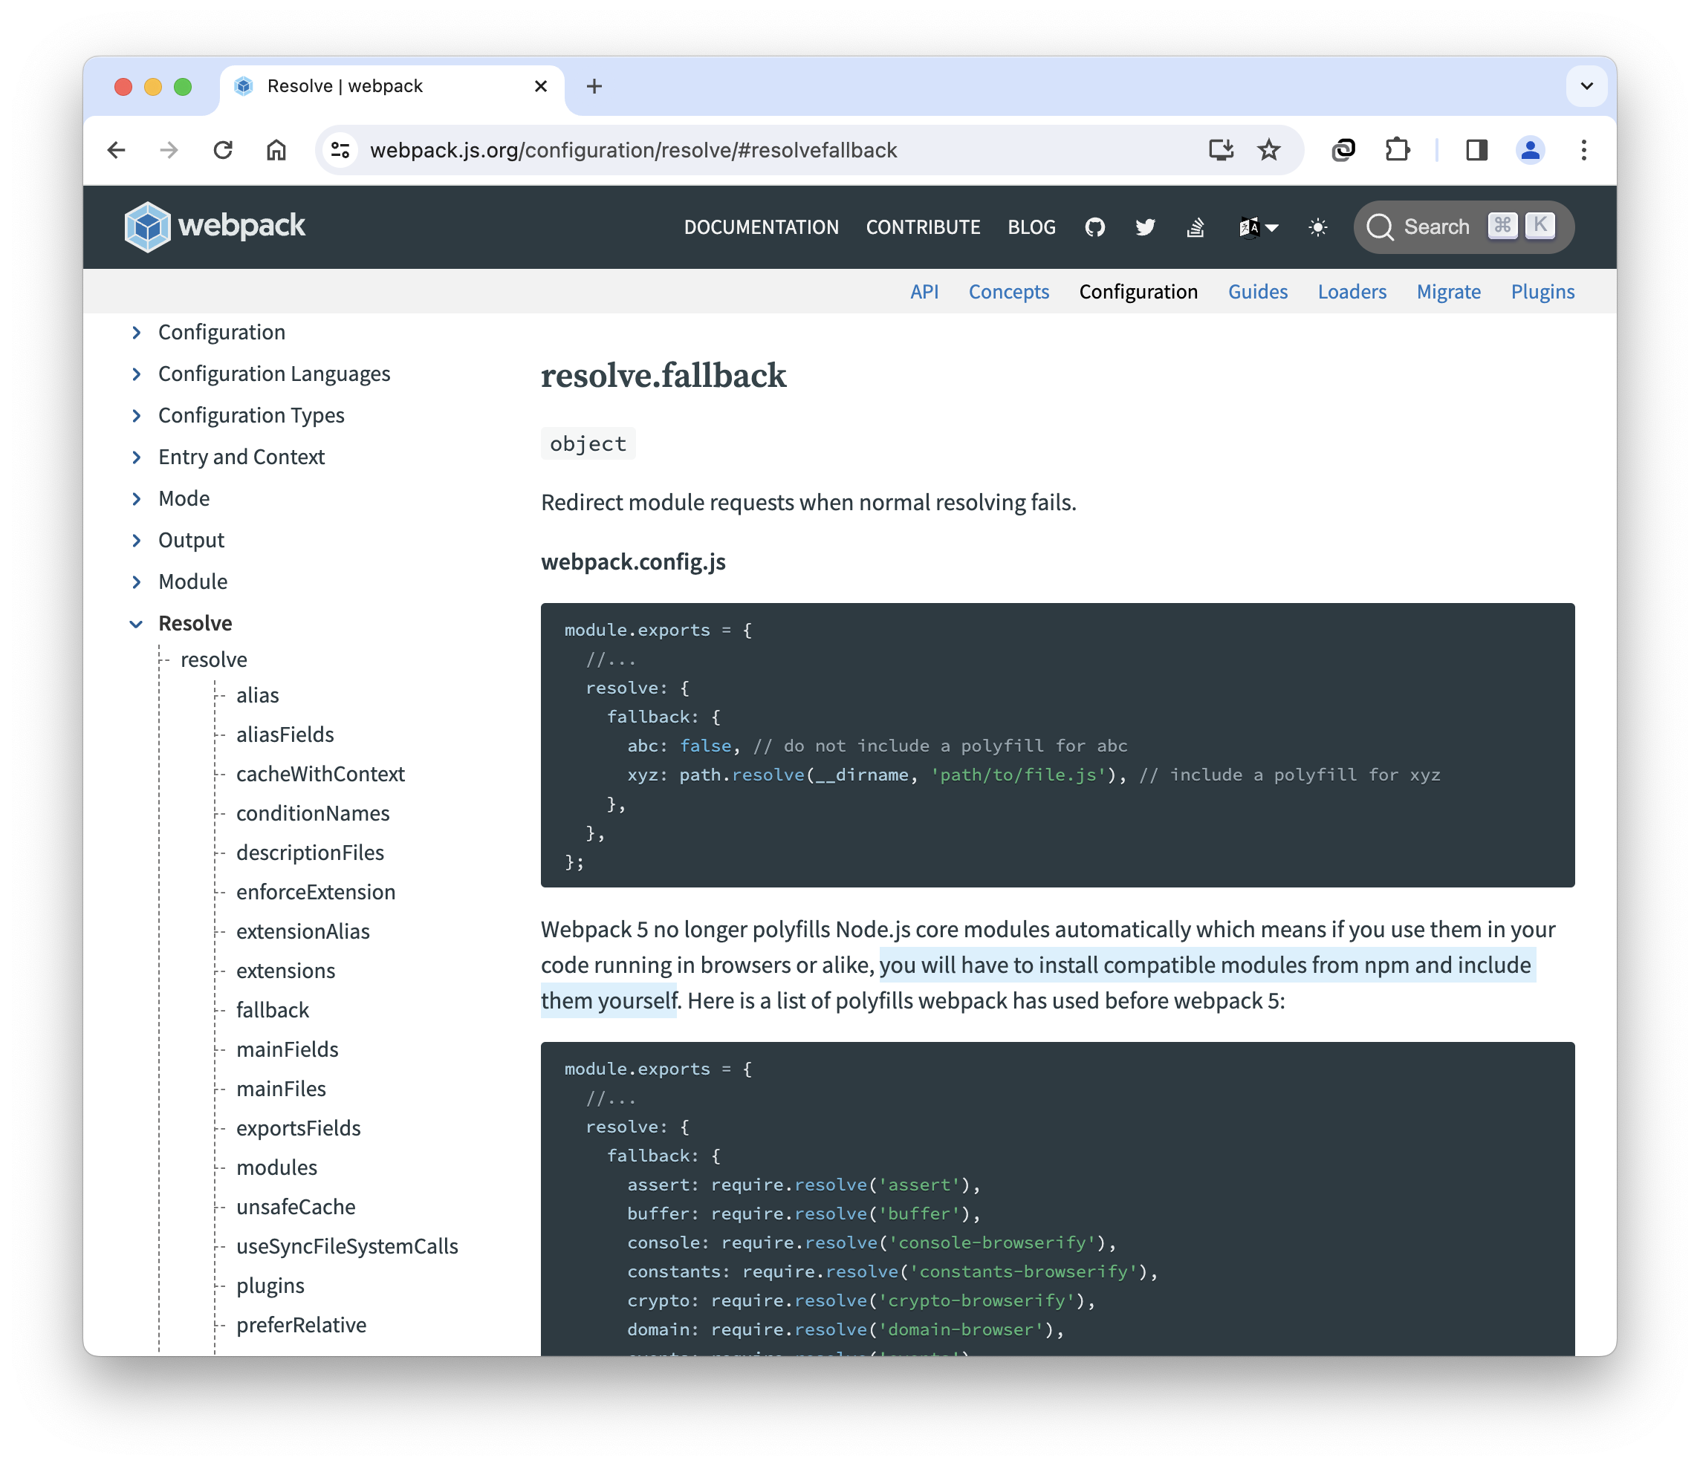Open the Guides navigation tab

tap(1257, 292)
